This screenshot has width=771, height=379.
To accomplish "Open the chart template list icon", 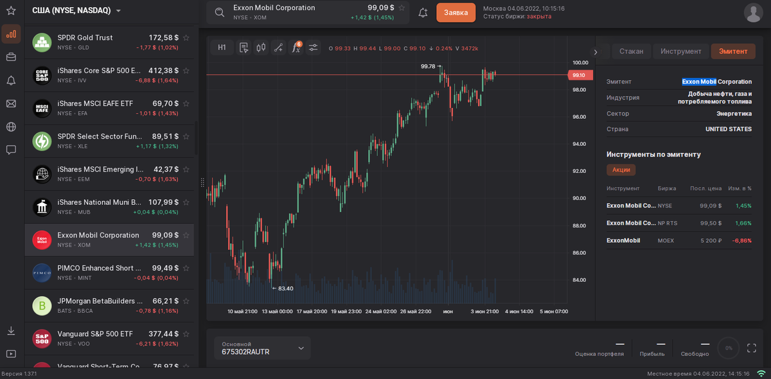I will coord(244,47).
